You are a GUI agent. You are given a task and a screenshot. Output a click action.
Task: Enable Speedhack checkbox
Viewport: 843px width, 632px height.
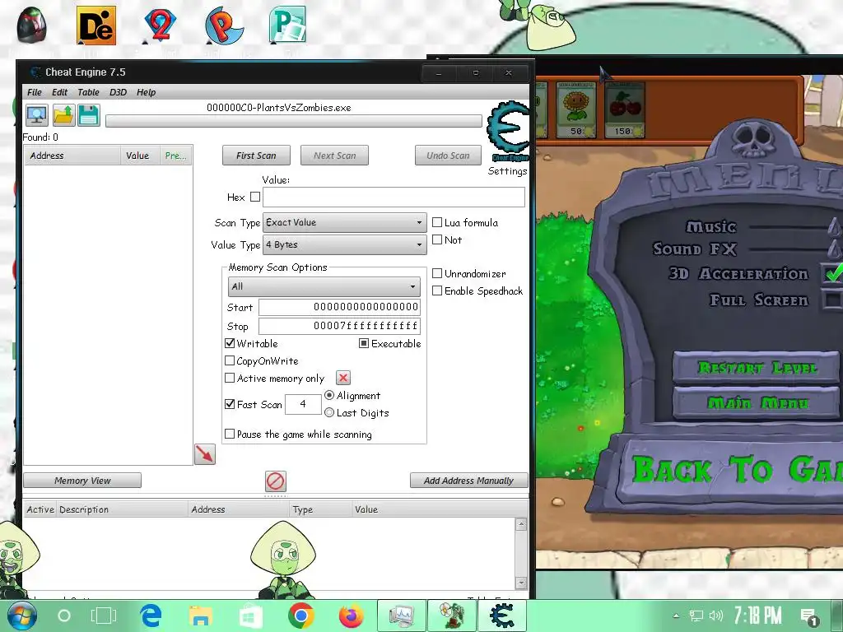point(437,290)
